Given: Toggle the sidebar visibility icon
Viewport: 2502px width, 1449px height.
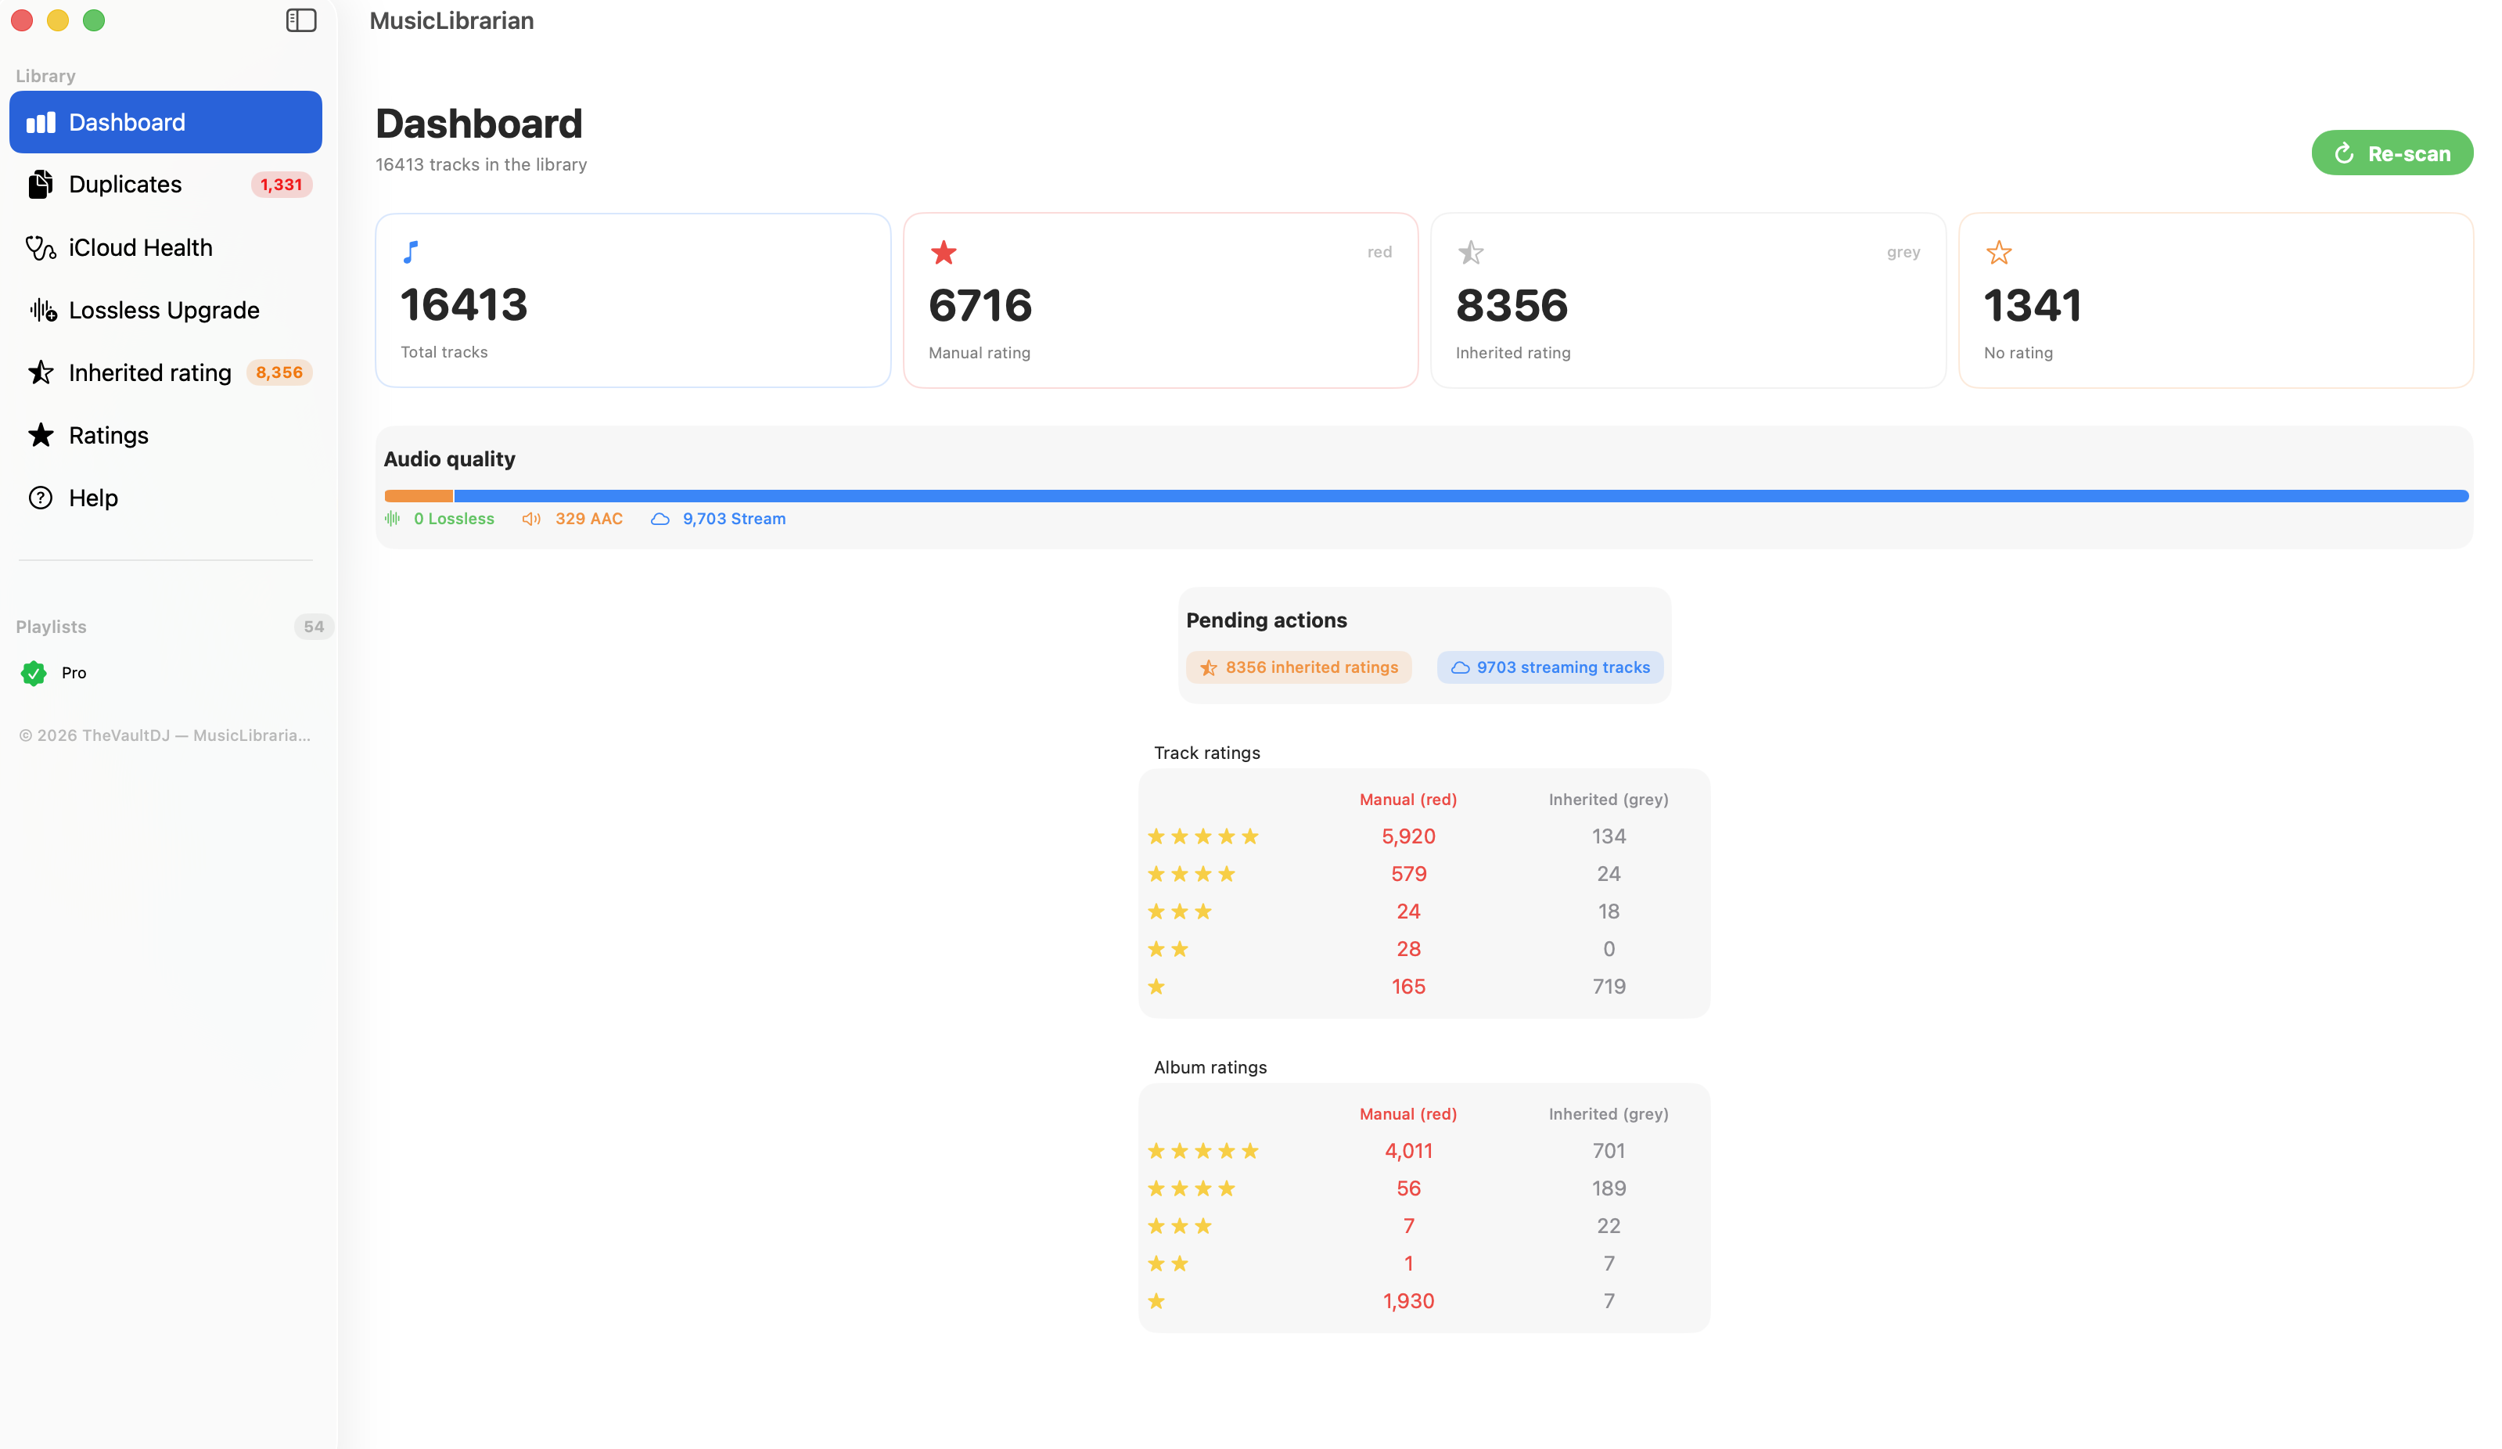Looking at the screenshot, I should (x=301, y=21).
